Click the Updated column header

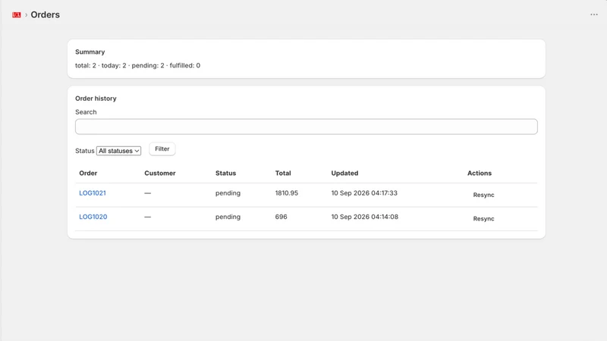tap(344, 174)
